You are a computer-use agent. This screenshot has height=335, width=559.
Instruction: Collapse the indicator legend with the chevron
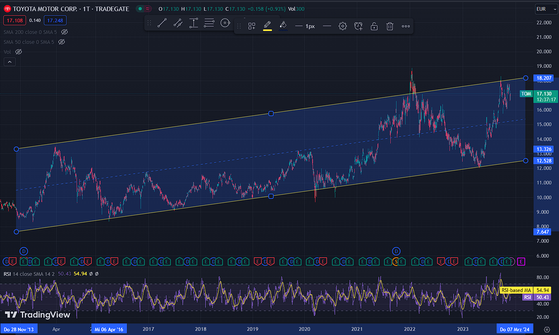pos(9,62)
